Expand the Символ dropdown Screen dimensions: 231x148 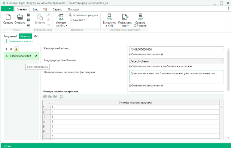click(78, 20)
